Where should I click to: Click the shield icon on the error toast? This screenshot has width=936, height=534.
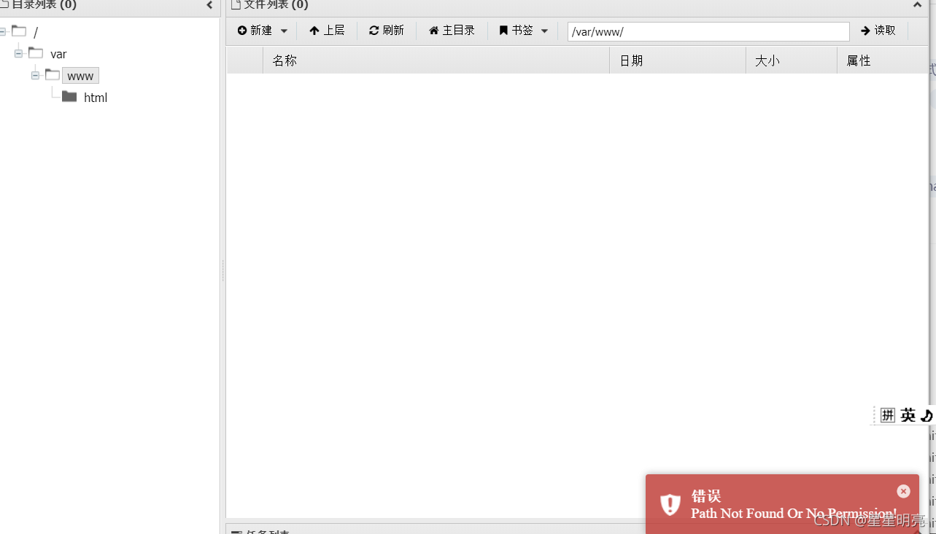pos(670,504)
